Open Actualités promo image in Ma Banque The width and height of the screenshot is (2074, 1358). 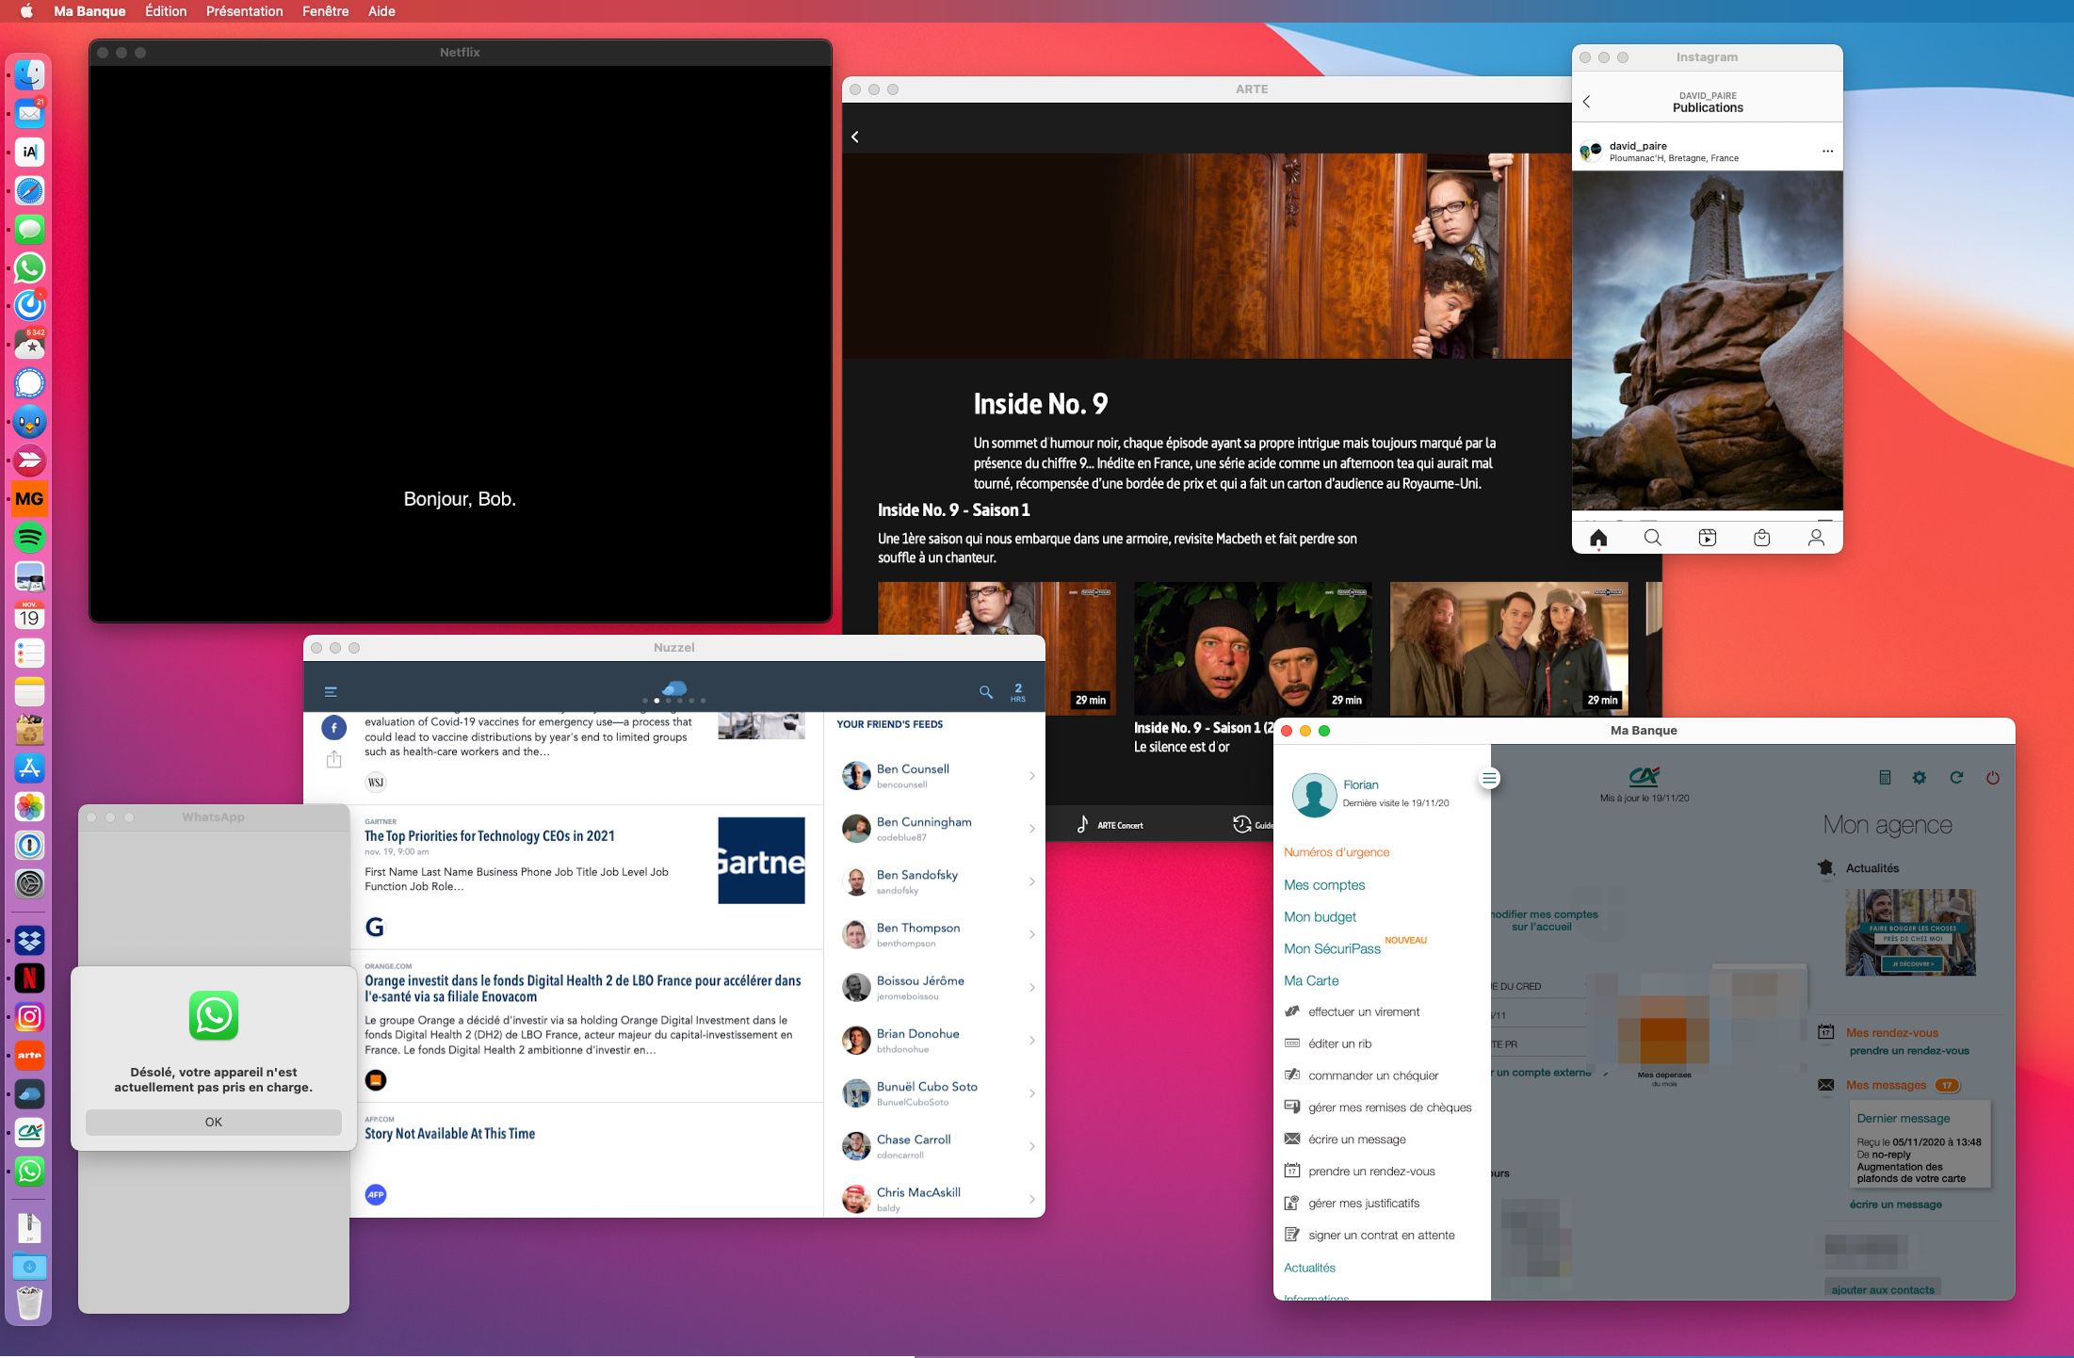1910,932
